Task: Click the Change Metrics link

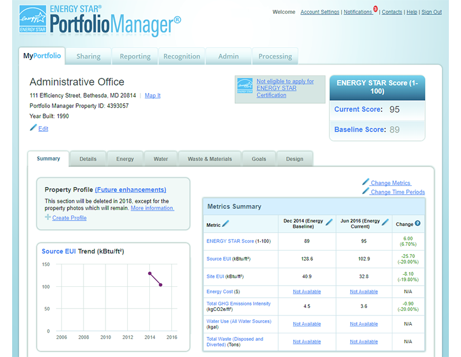Action: (391, 183)
